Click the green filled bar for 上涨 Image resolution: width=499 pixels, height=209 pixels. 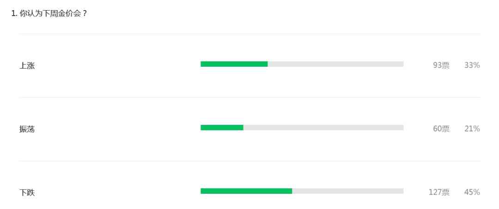234,64
